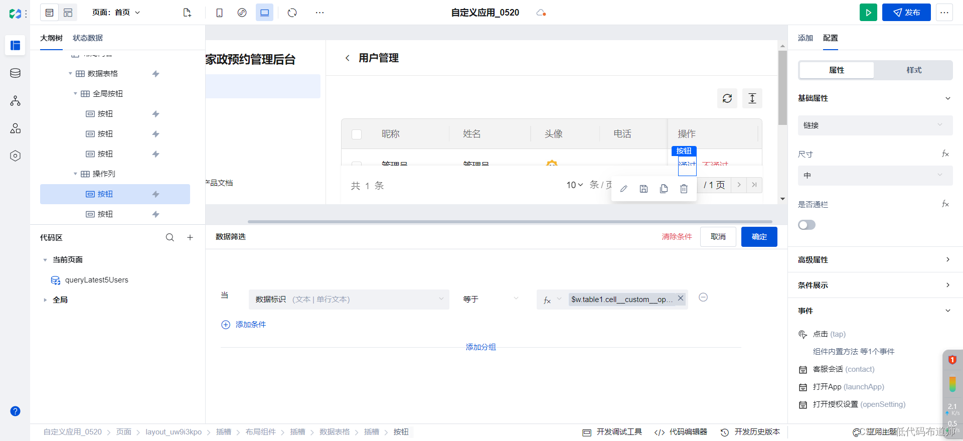Viewport: 963px width, 441px height.
Task: Open the 链接 property dropdown
Action: click(x=875, y=125)
